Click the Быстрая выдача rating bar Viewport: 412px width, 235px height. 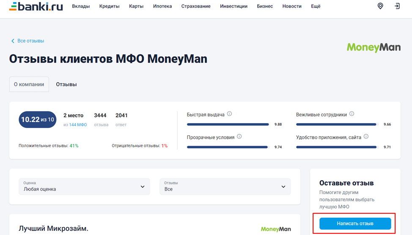tap(228, 124)
